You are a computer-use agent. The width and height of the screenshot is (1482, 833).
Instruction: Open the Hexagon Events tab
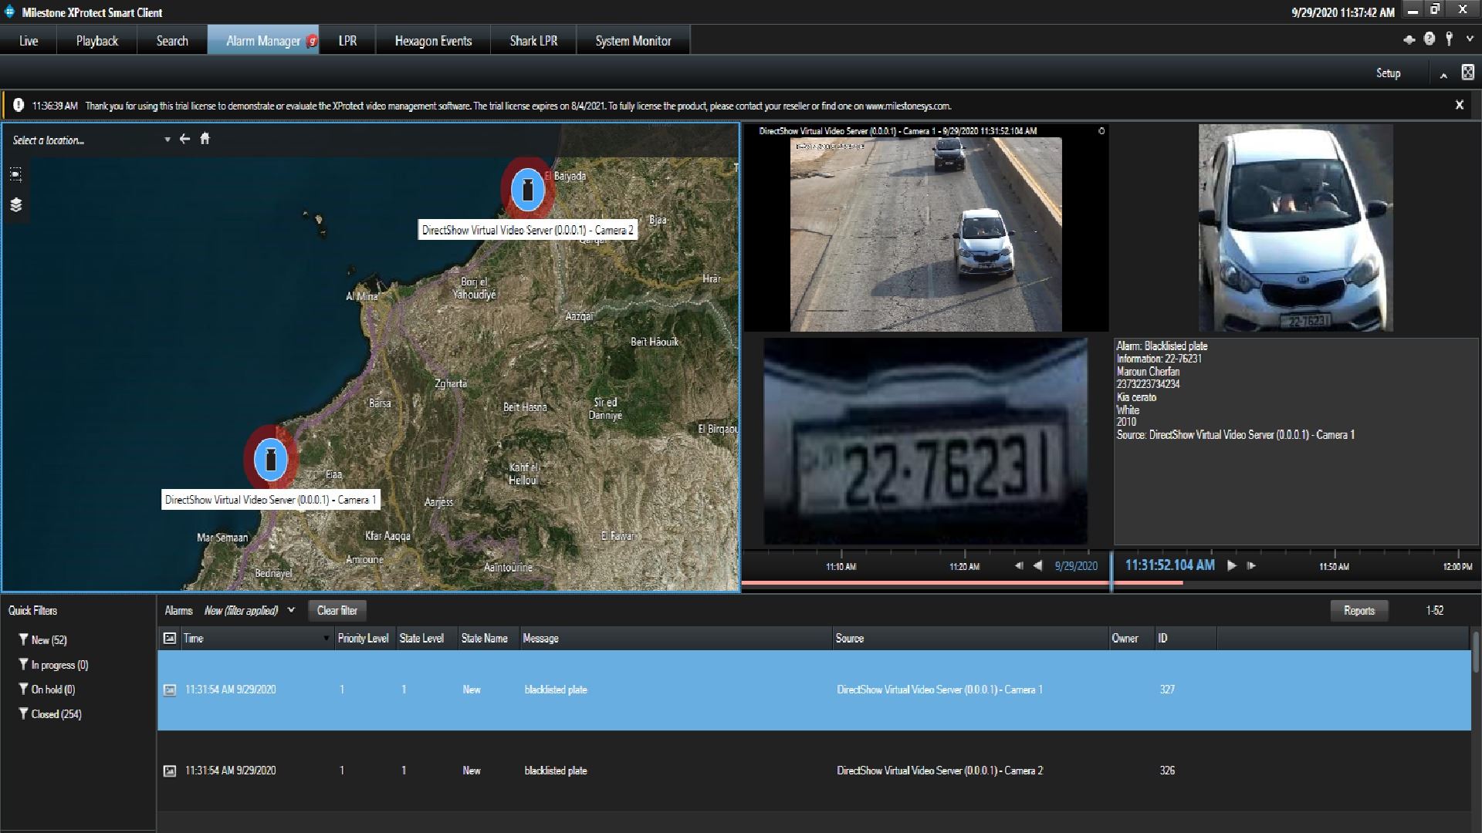433,41
